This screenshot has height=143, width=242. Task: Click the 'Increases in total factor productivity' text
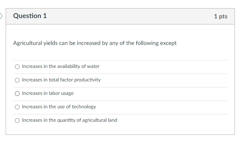[61, 80]
